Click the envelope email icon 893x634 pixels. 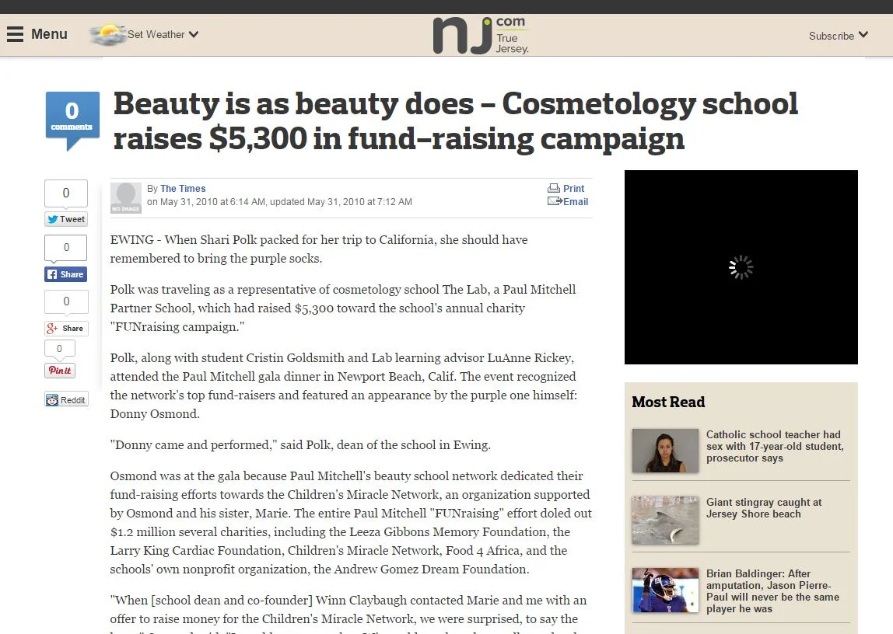(555, 200)
